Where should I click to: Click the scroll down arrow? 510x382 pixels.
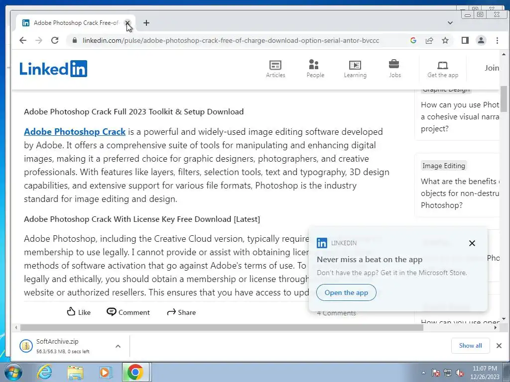(504, 319)
